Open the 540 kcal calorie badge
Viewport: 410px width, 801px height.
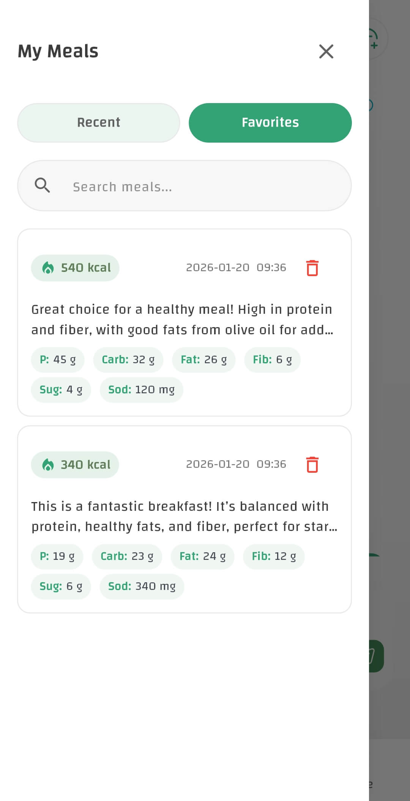pyautogui.click(x=75, y=267)
